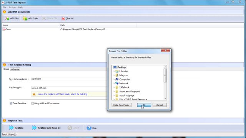246x138 pixels.
Task: Click the orange Replace Text section icon
Action: pos(4,120)
